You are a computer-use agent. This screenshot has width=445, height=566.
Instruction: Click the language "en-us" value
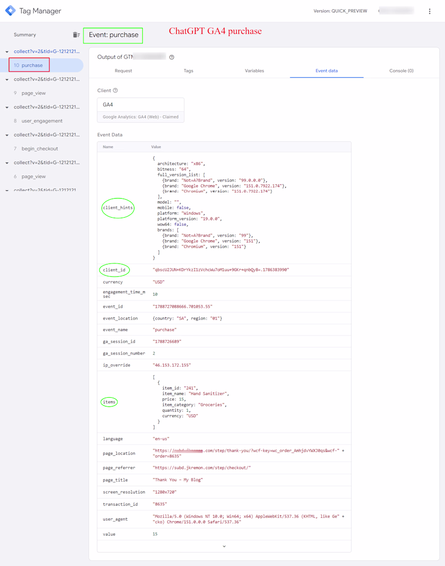point(161,439)
